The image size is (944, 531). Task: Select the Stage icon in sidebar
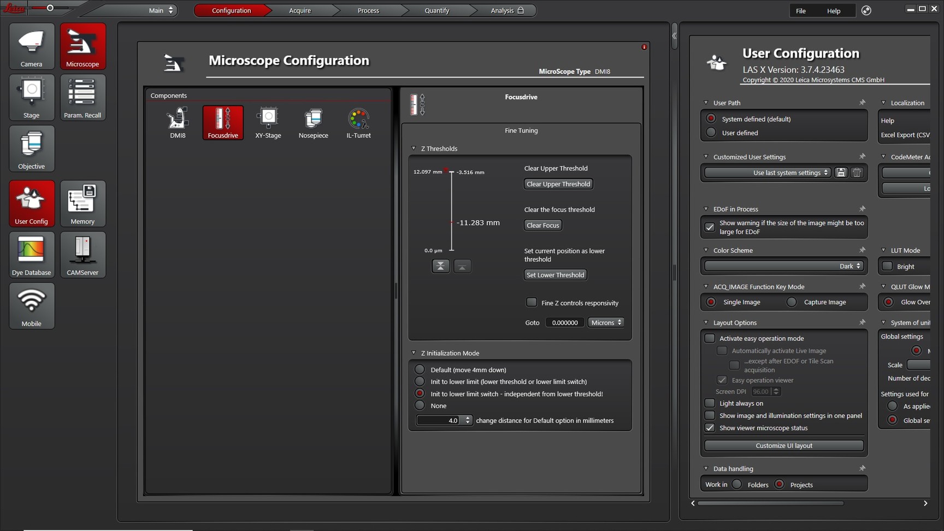click(x=31, y=97)
